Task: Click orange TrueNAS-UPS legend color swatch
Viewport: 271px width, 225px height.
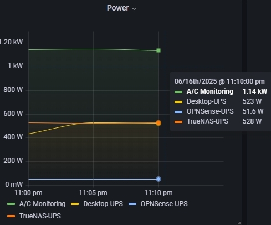Action: click(11, 216)
